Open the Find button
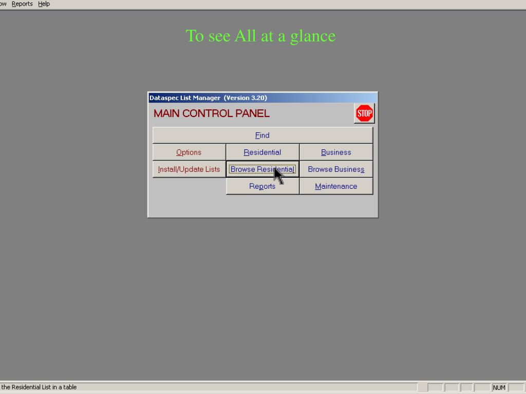Screen dimensions: 526x394 click(262, 135)
